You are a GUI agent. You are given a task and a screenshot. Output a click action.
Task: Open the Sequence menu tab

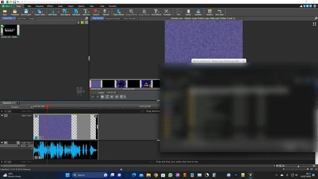tap(39, 6)
